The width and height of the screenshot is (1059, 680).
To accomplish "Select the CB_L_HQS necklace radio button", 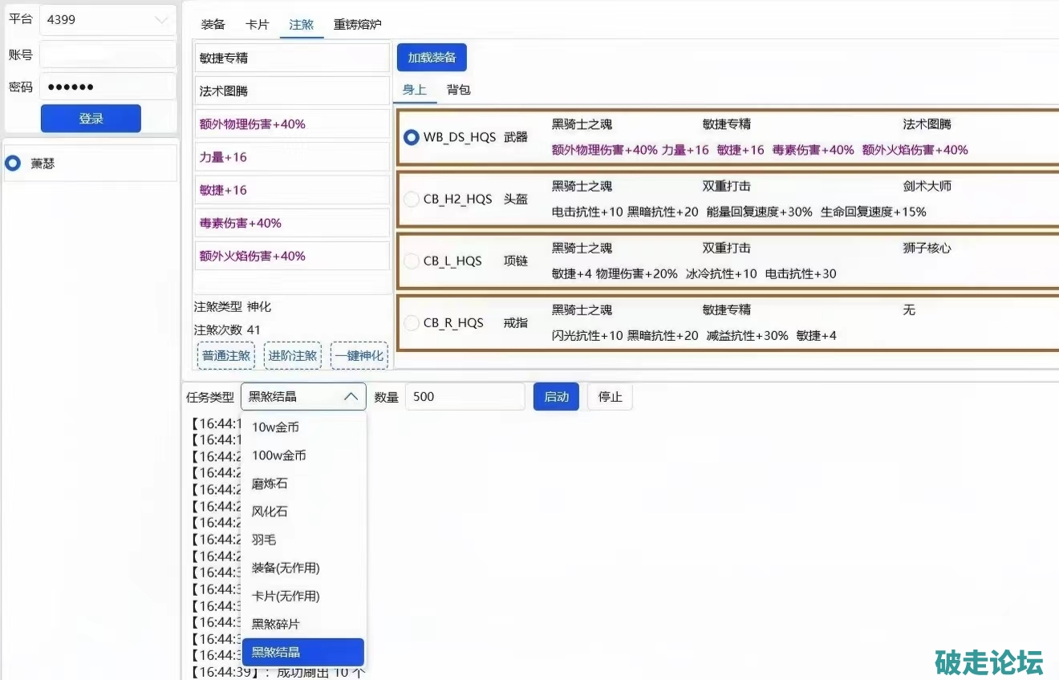I will [412, 261].
